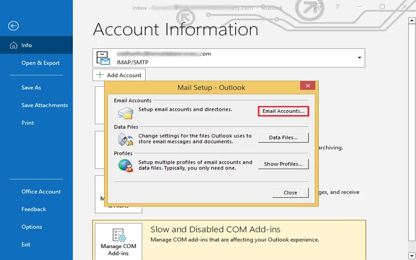Click the back arrow to leave Backstage
Viewport: 416px width, 260px height.
pyautogui.click(x=14, y=25)
